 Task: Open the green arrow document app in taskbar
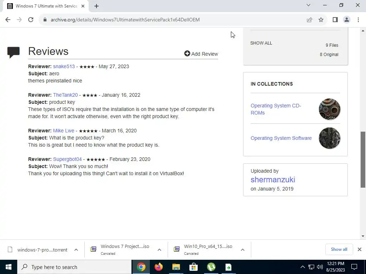[228, 267]
